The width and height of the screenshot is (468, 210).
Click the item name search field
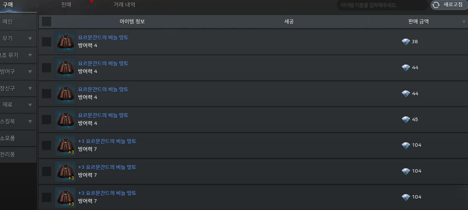point(382,5)
